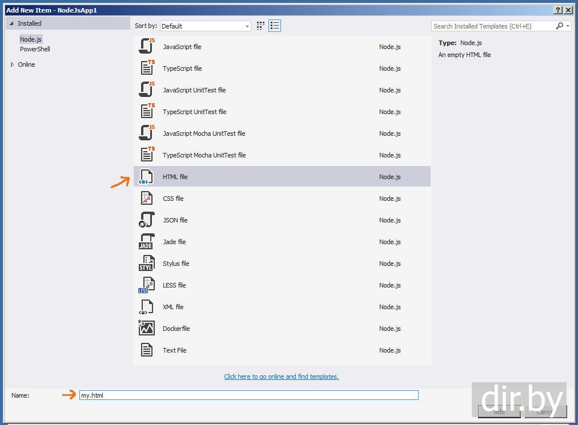Click the search magnifier icon

click(560, 26)
